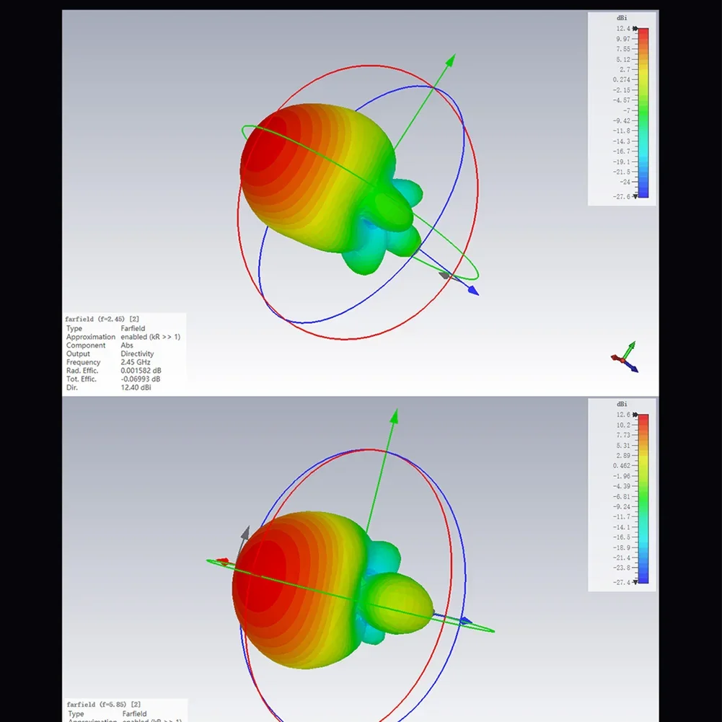
Task: Click the 12.4 maximum marker on top color scale
Action: [635, 29]
